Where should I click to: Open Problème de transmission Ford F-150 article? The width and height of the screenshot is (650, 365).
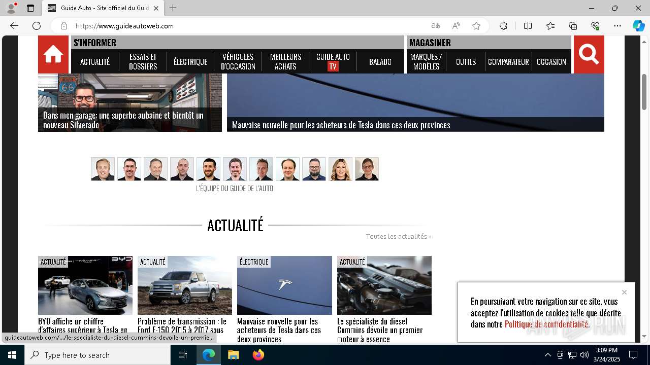click(x=182, y=325)
